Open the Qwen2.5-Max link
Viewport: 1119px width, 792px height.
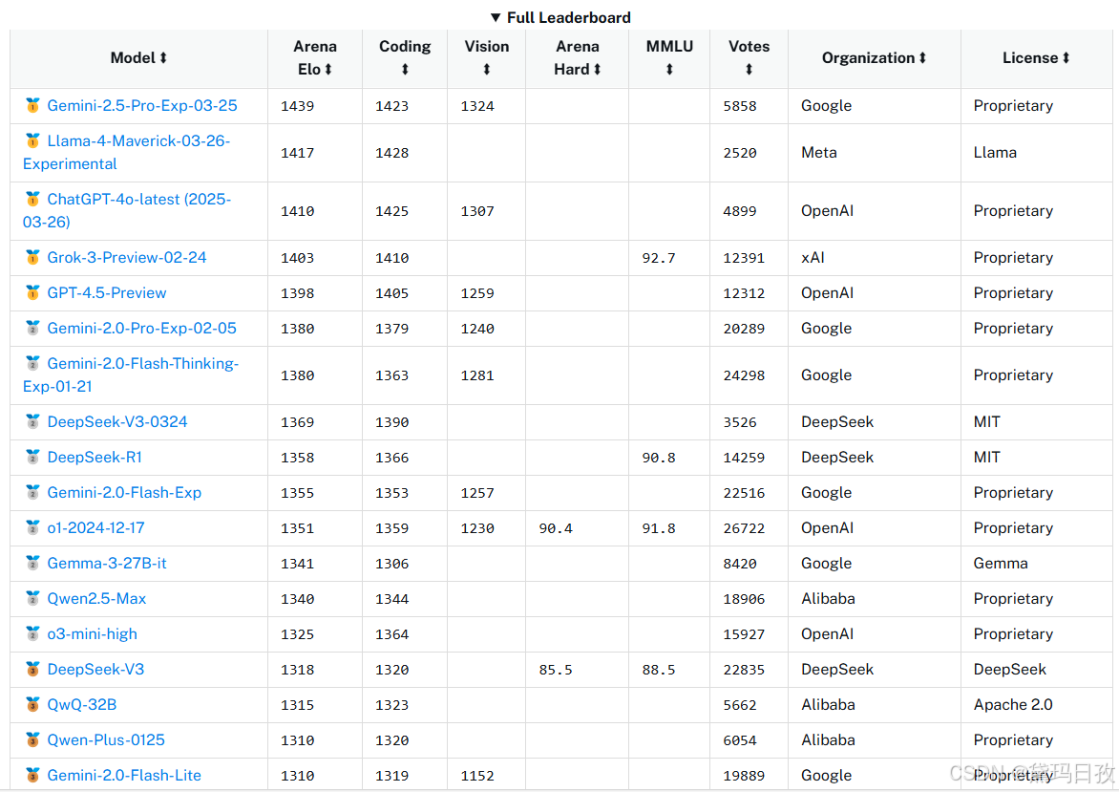96,598
